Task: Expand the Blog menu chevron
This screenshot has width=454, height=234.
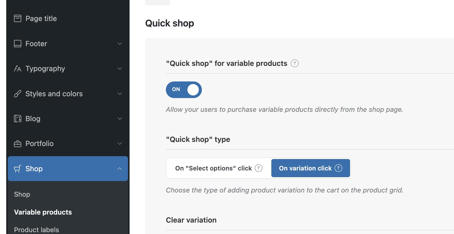Action: [120, 119]
